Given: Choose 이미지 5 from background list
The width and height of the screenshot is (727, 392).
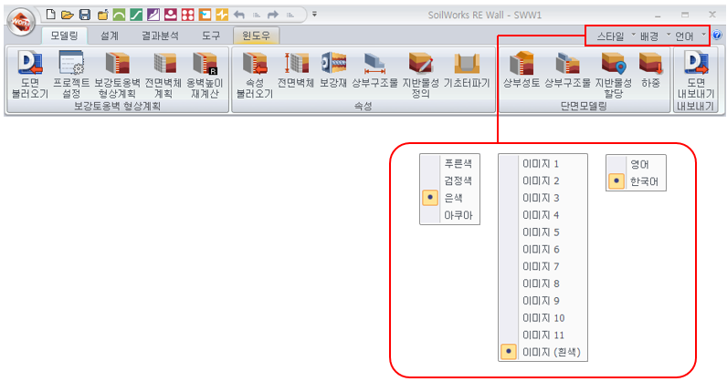Looking at the screenshot, I should [540, 232].
